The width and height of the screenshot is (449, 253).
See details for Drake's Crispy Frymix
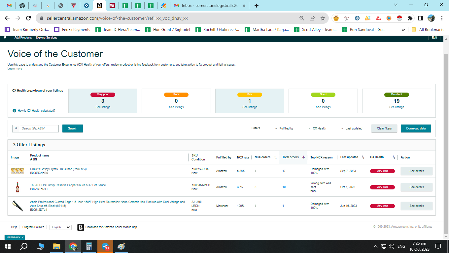416,171
